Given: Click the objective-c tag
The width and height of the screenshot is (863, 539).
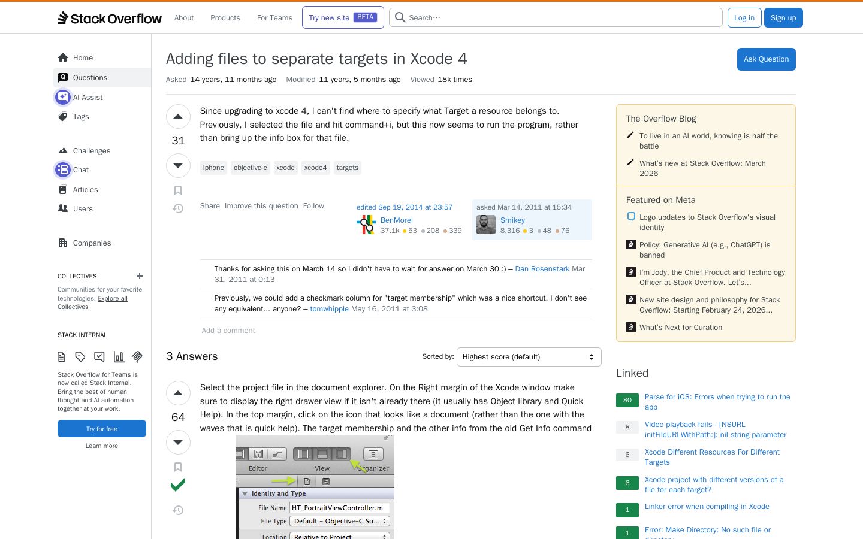Looking at the screenshot, I should tap(251, 168).
